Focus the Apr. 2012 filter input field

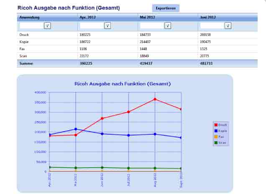[x=92, y=26]
